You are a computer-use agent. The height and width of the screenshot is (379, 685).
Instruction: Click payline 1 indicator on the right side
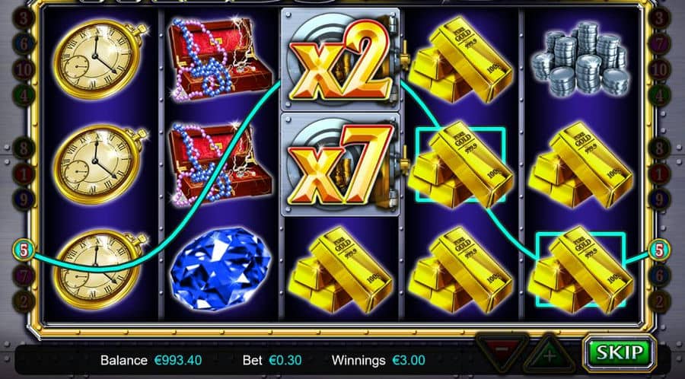pyautogui.click(x=660, y=174)
